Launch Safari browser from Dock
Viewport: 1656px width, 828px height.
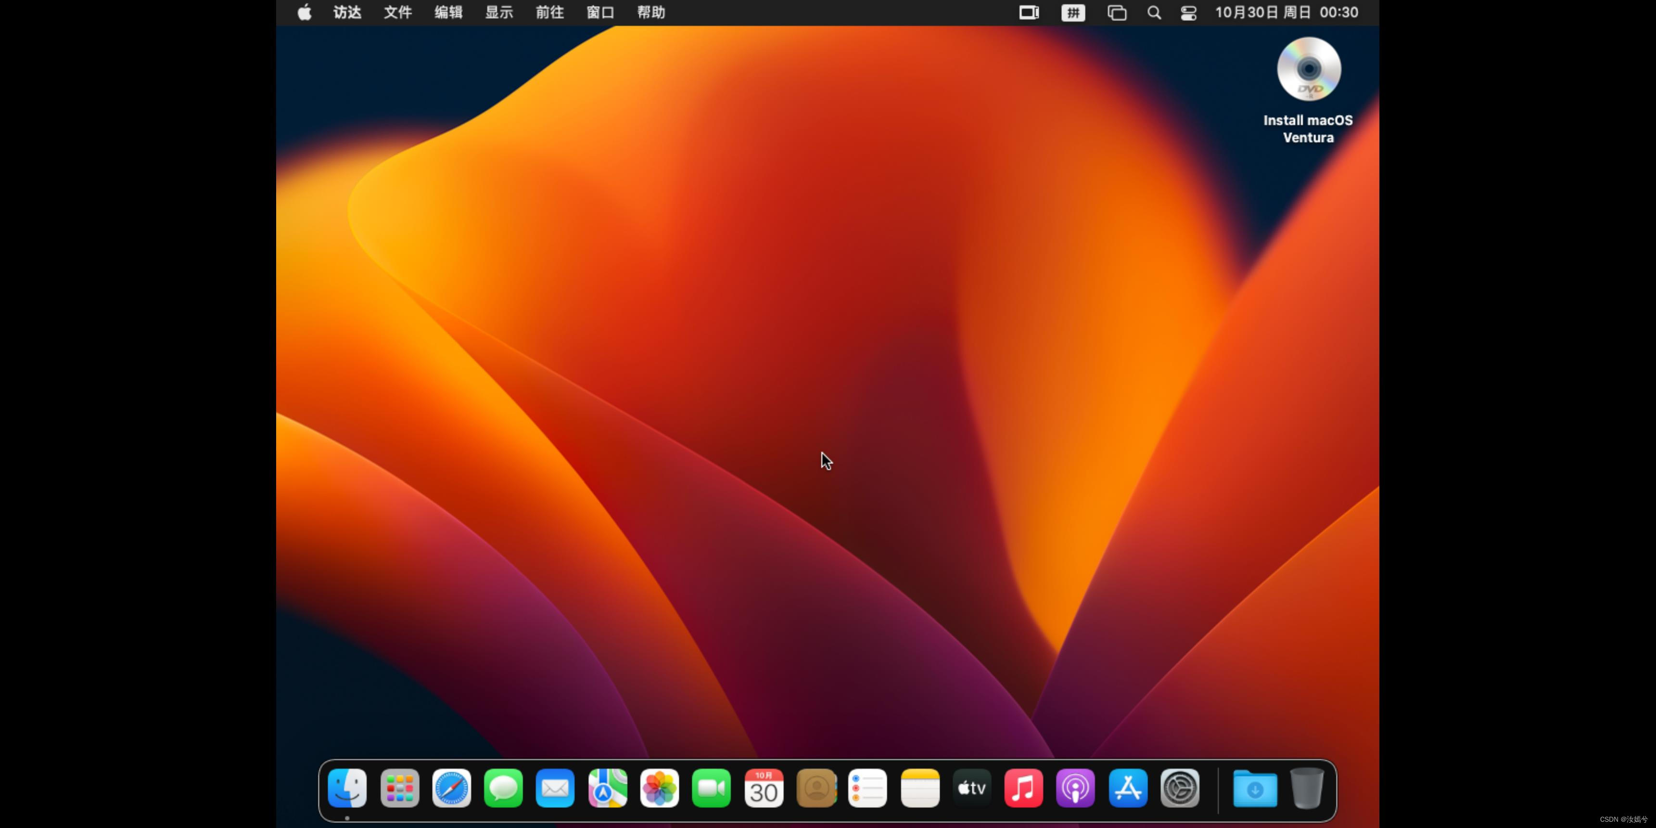click(x=451, y=788)
